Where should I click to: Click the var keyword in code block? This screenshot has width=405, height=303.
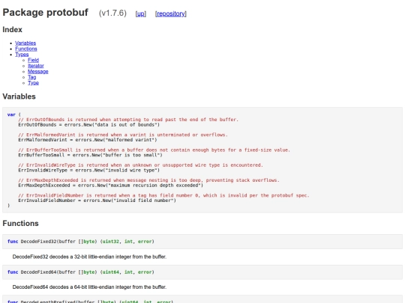[11, 114]
